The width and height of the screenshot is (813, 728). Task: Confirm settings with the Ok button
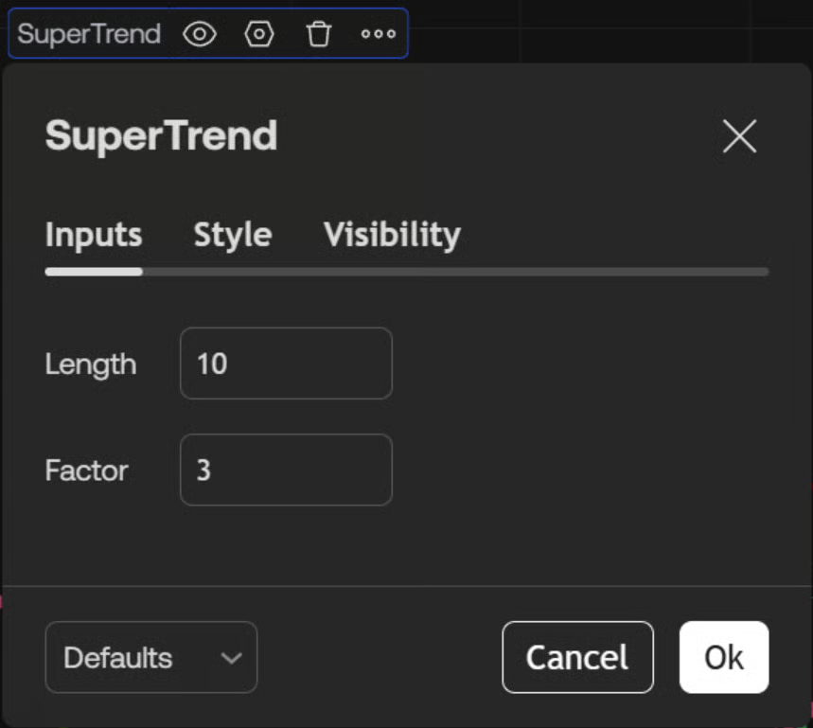(724, 657)
